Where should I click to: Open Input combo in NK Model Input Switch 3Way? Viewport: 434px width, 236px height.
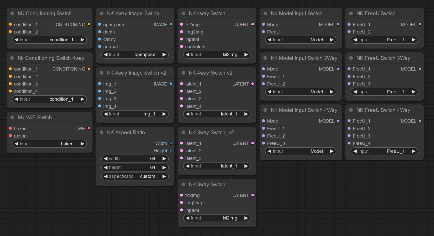tap(301, 92)
